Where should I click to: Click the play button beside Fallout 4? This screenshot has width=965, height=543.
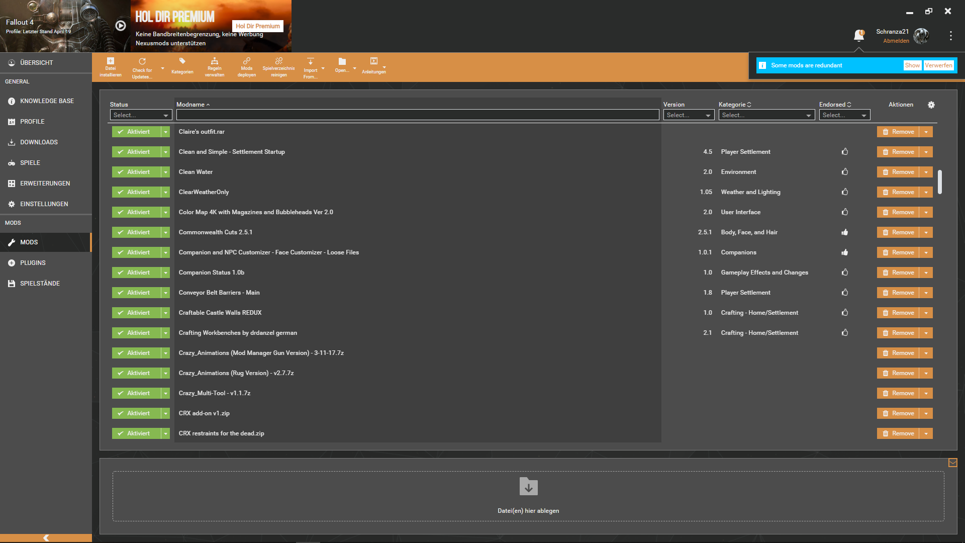(121, 26)
